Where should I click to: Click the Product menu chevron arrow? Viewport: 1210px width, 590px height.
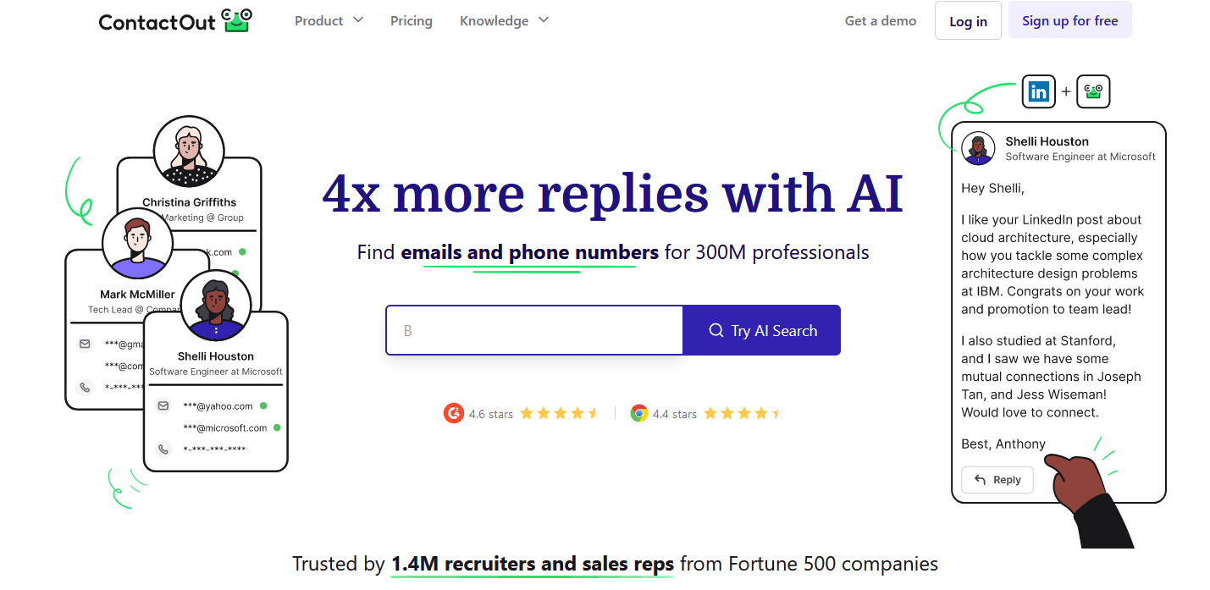pyautogui.click(x=358, y=20)
